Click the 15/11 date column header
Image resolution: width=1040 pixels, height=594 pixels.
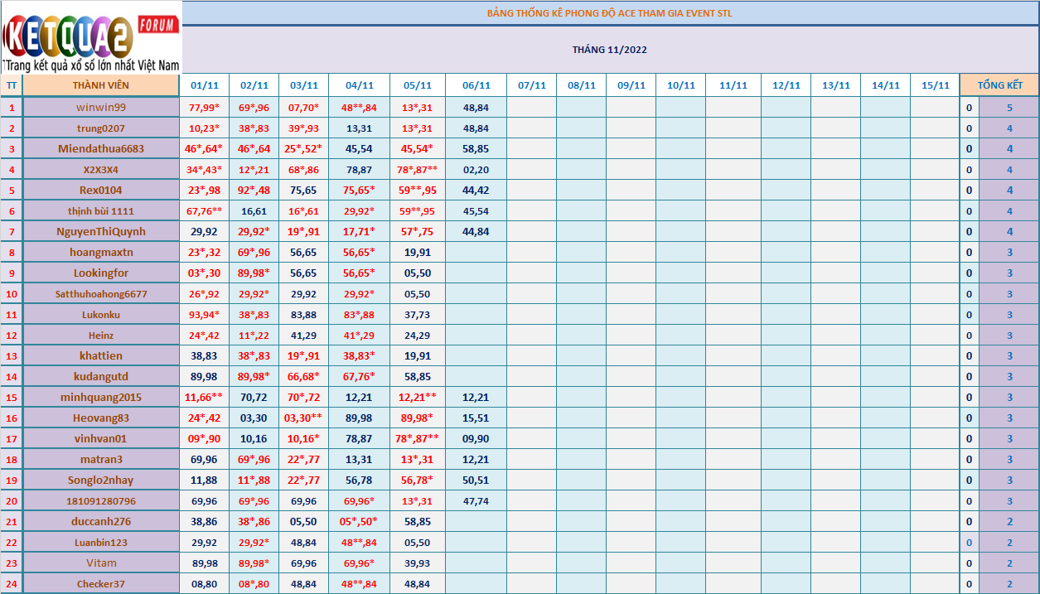coord(935,85)
